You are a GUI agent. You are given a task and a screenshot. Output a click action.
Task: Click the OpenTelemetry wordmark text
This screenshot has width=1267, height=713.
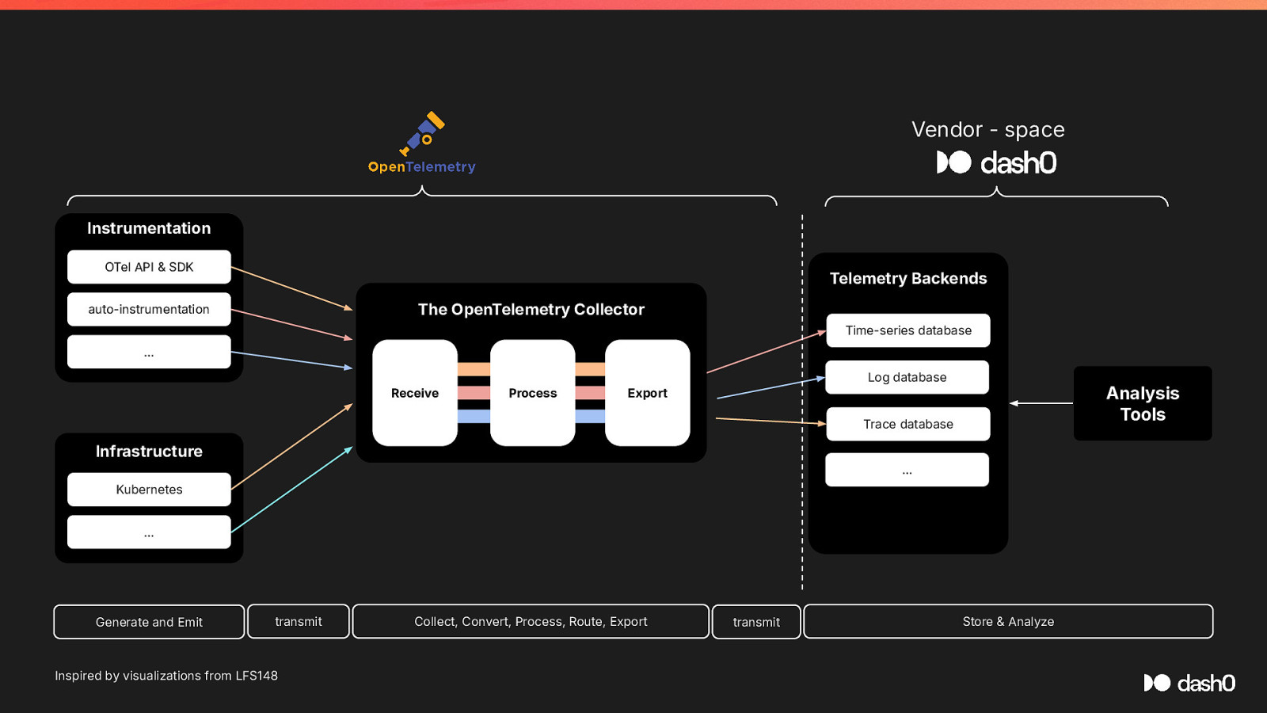pyautogui.click(x=422, y=166)
